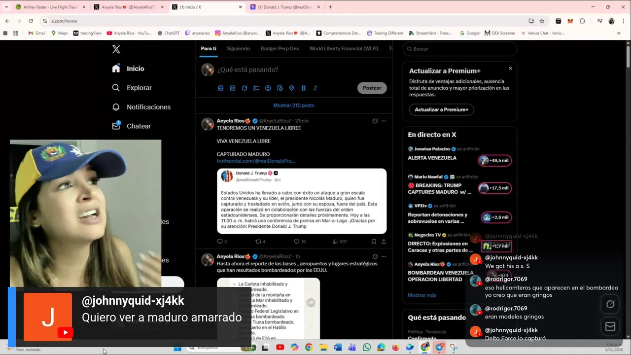The width and height of the screenshot is (631, 355).
Task: Bookmark the CAPTURADO MADURO post
Action: (374, 242)
